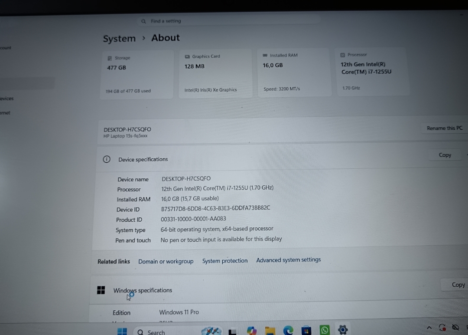The width and height of the screenshot is (468, 335).
Task: Open WhatsApp from the taskbar
Action: click(x=325, y=330)
